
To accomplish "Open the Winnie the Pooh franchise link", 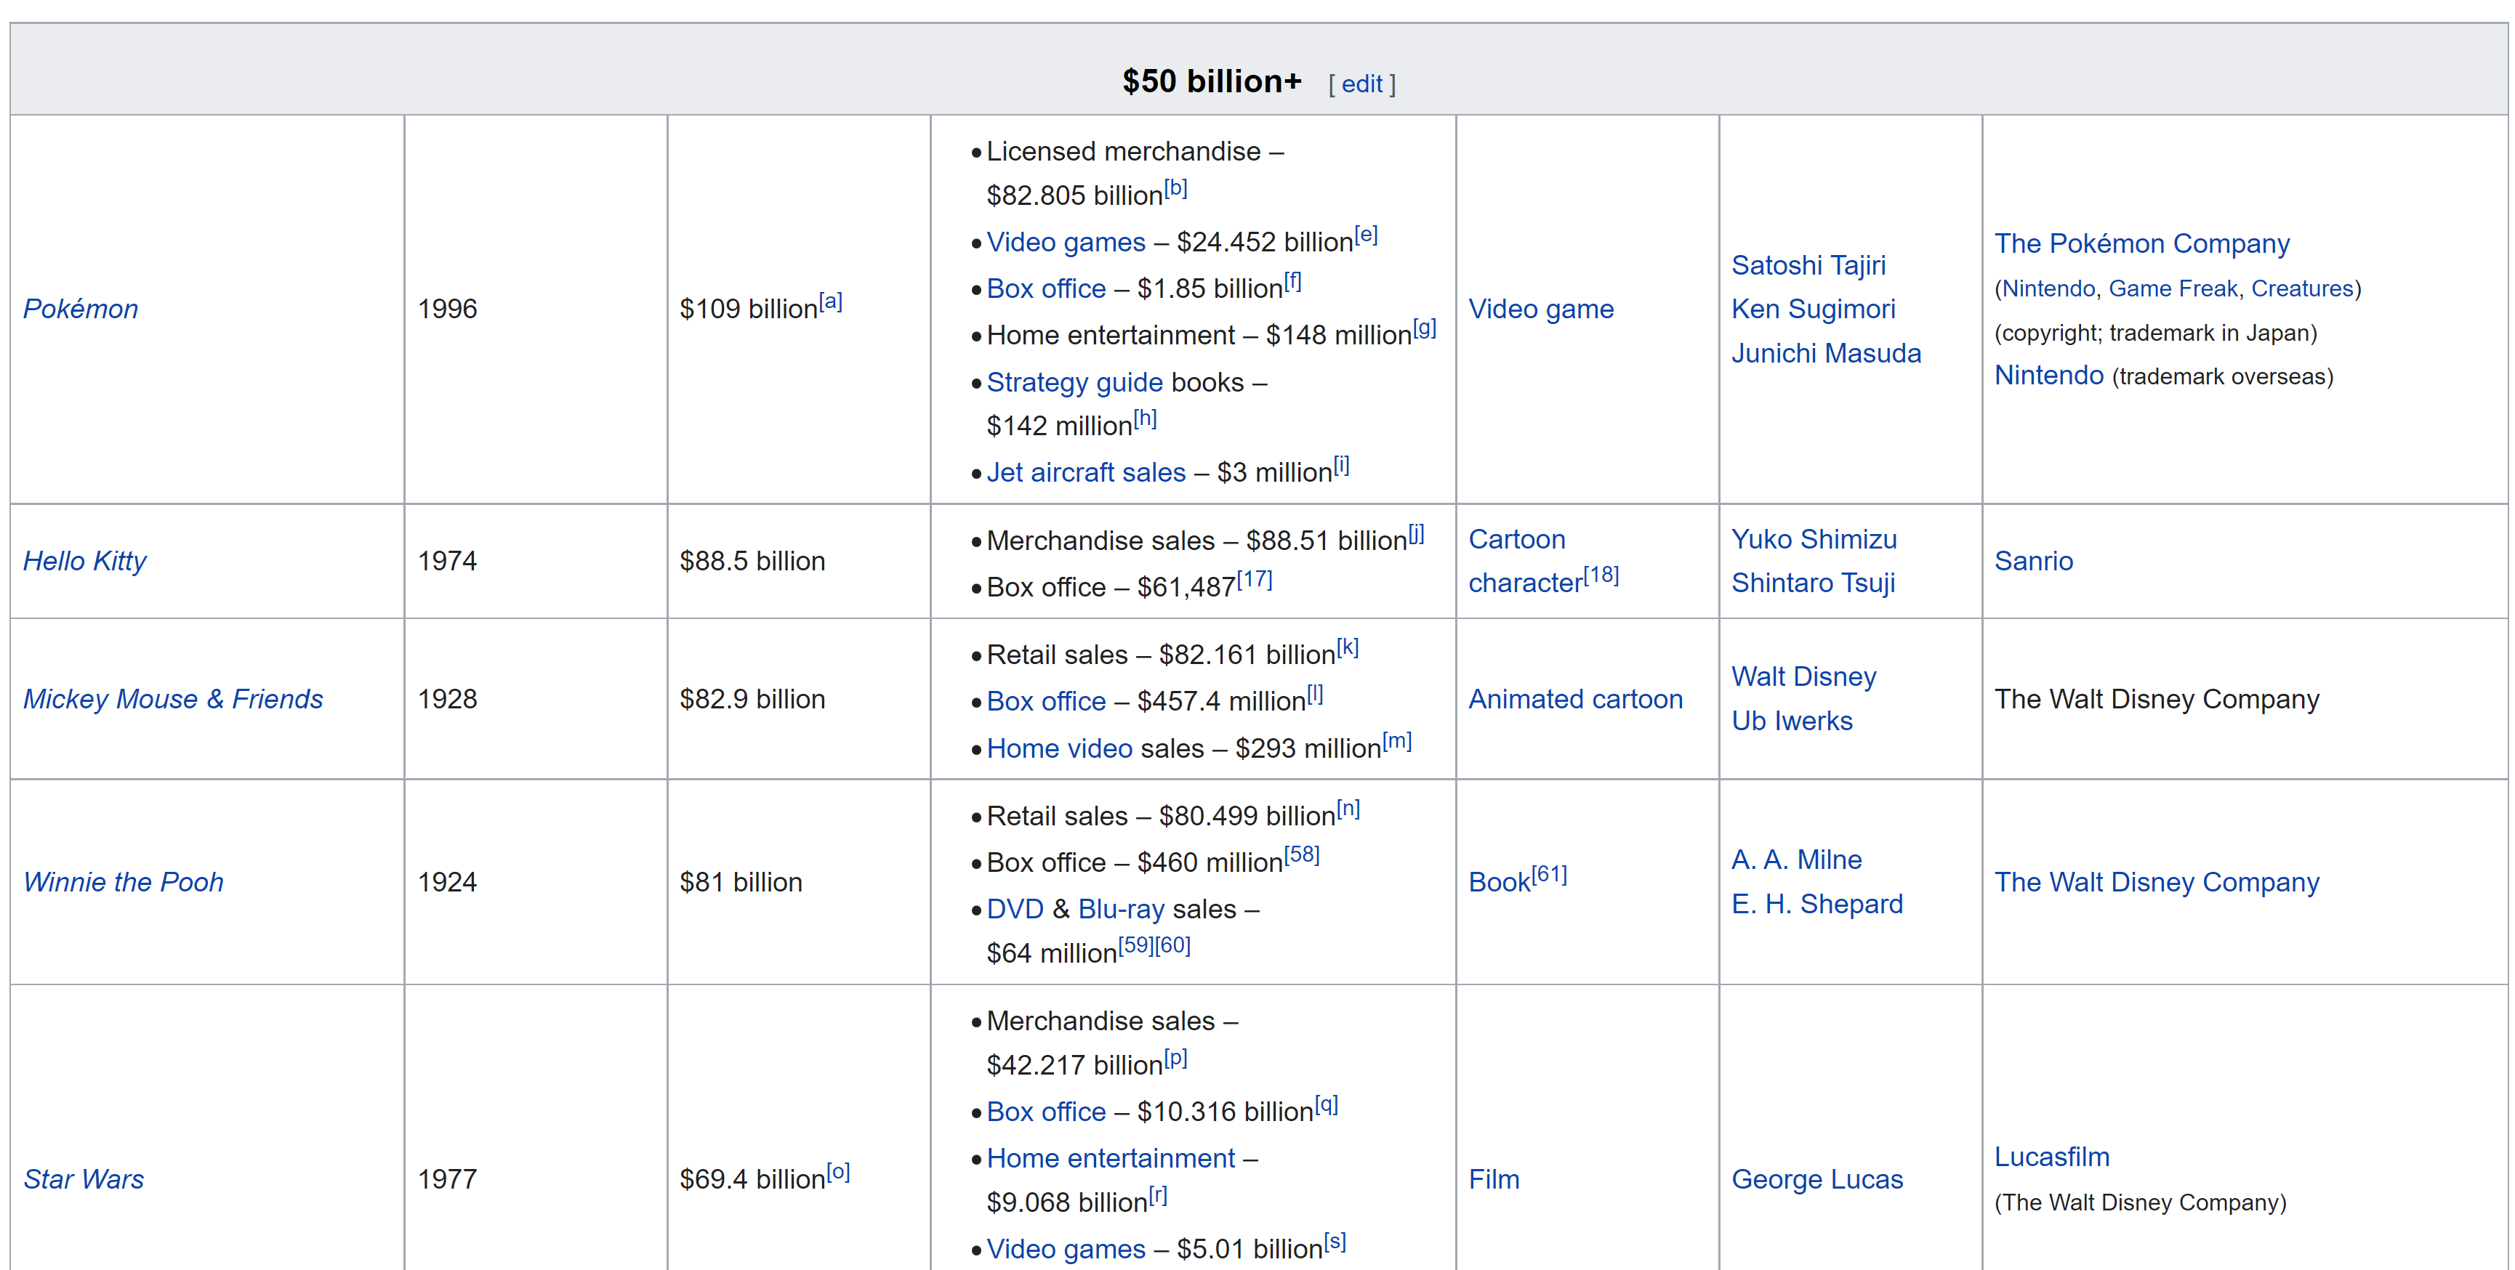I will pos(123,881).
